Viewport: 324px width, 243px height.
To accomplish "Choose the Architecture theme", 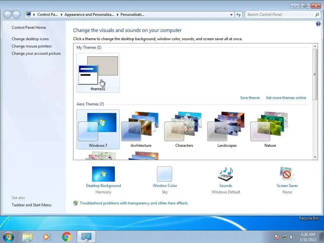I will [x=141, y=129].
